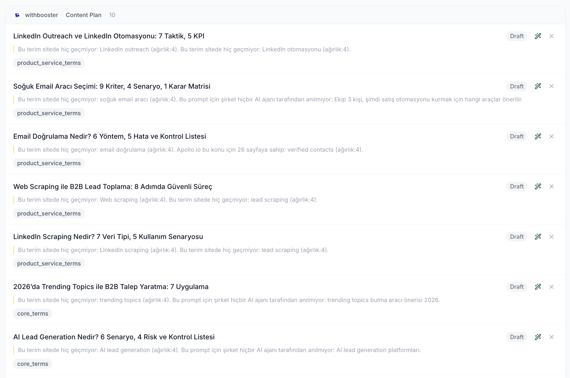The height and width of the screenshot is (378, 570).
Task: Click magic wand icon for LinkedIn Outreach row
Action: (x=538, y=36)
